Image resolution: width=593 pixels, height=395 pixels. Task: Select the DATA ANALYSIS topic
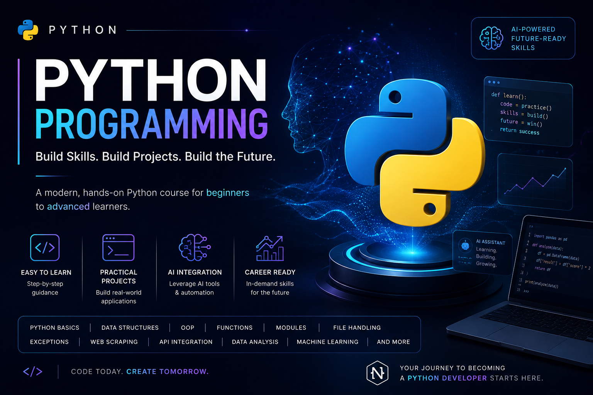coord(255,342)
